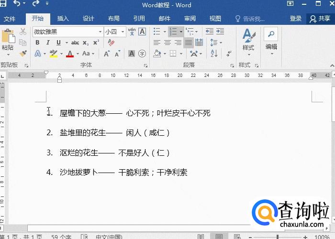335x239 pixels.
Task: Open font color dropdown arrow
Action: 78,54
